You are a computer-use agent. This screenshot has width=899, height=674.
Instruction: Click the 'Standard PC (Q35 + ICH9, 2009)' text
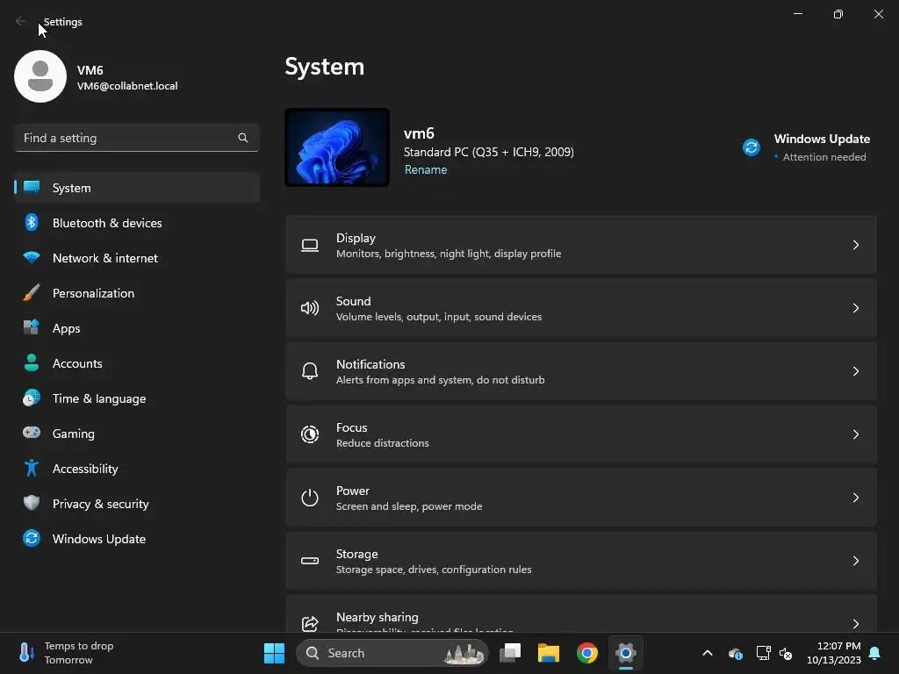pyautogui.click(x=488, y=152)
